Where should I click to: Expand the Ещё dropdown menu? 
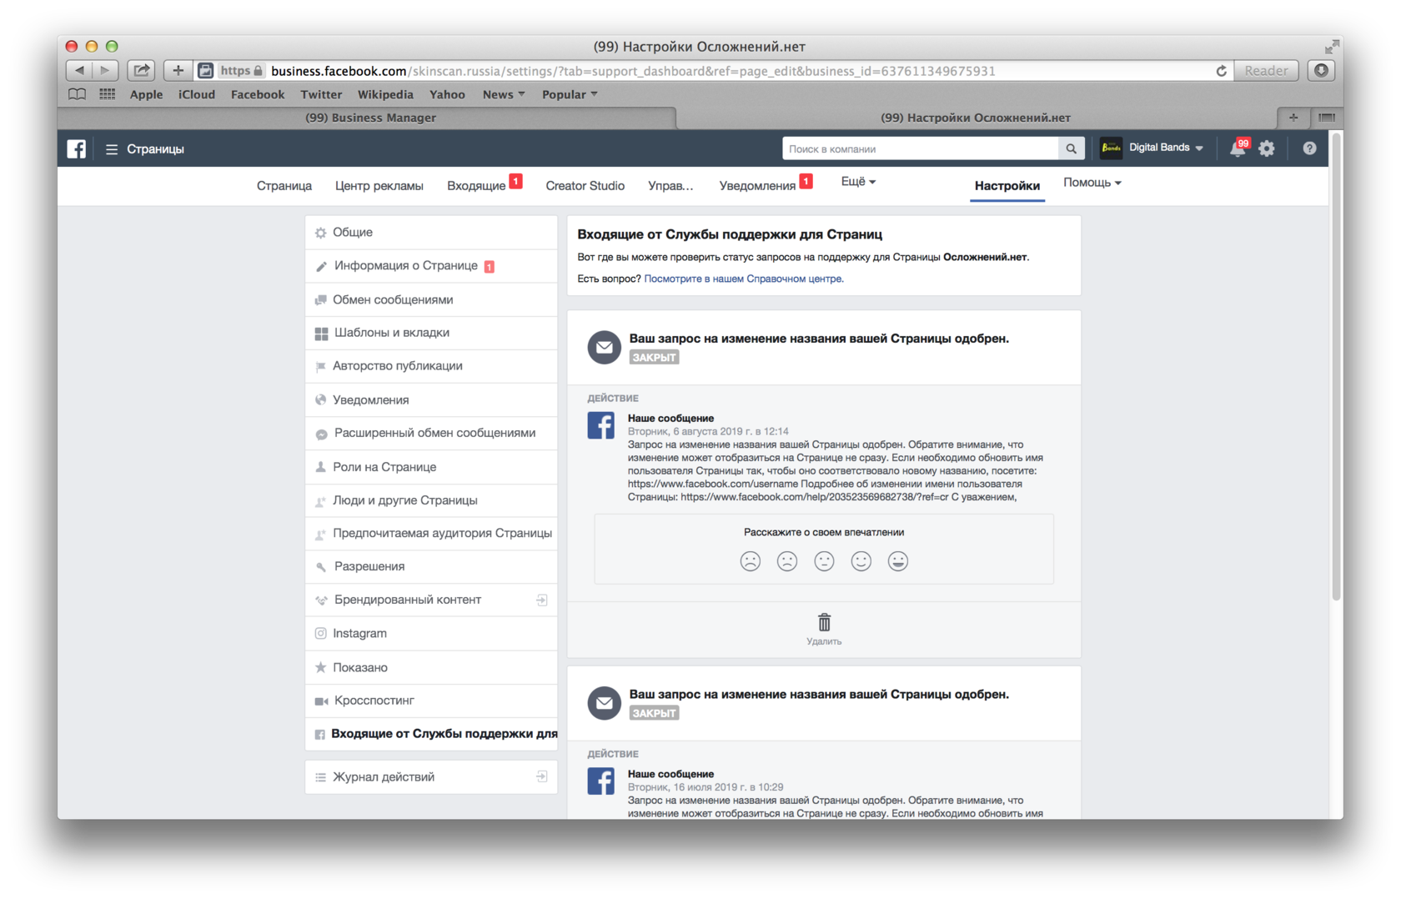(x=858, y=182)
